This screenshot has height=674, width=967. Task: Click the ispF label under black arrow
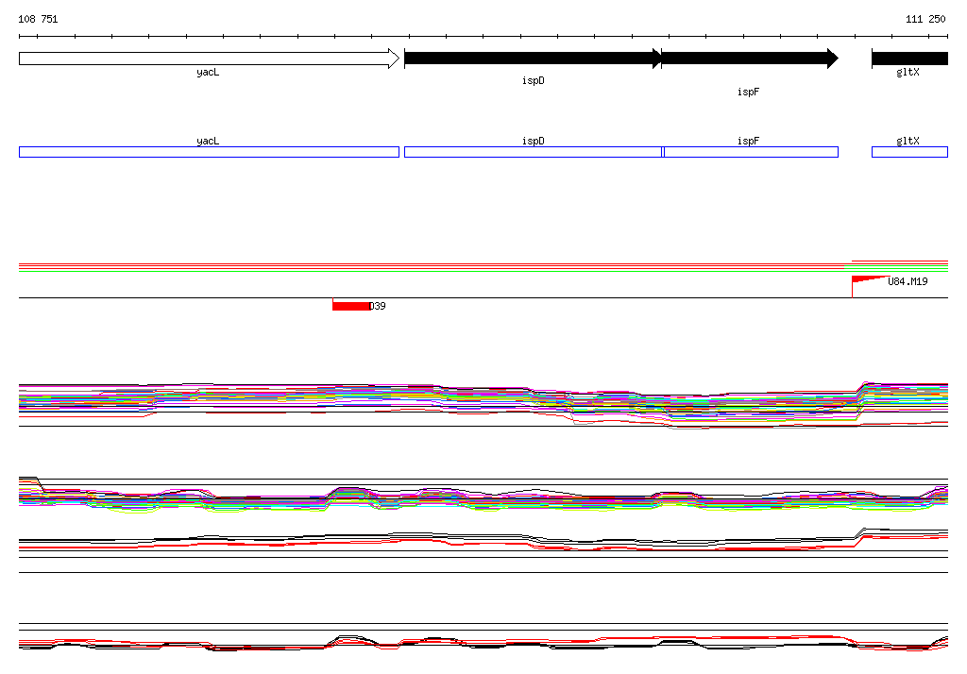point(749,92)
